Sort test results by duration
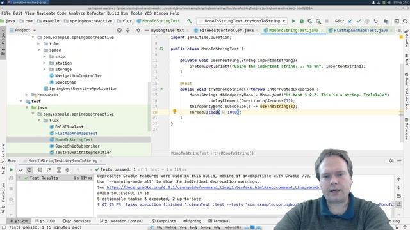 (49, 170)
